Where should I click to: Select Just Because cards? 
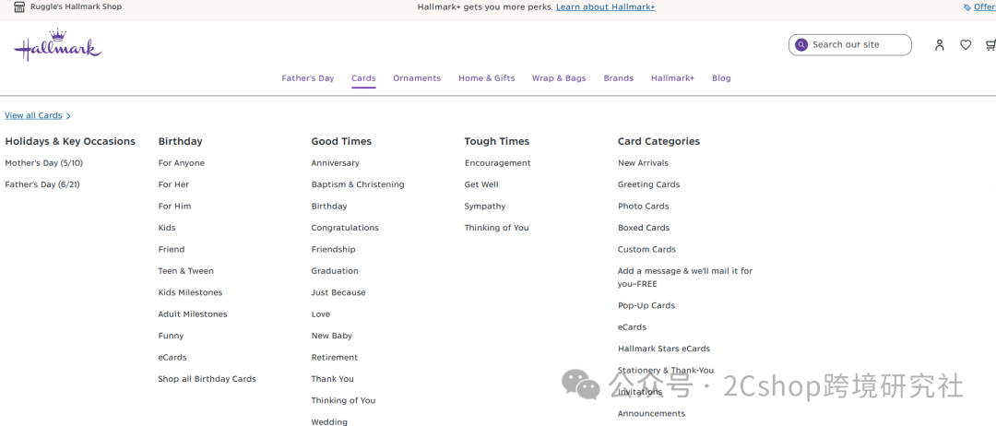pyautogui.click(x=338, y=292)
